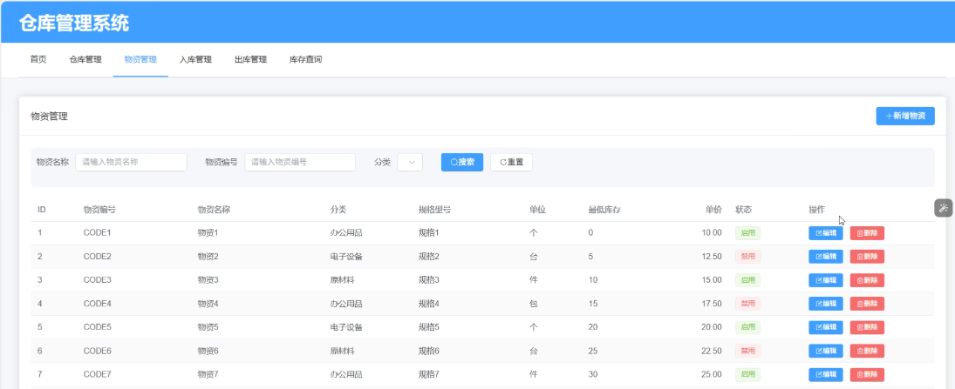This screenshot has width=955, height=389.
Task: Edit the CODE6 row
Action: tap(826, 351)
